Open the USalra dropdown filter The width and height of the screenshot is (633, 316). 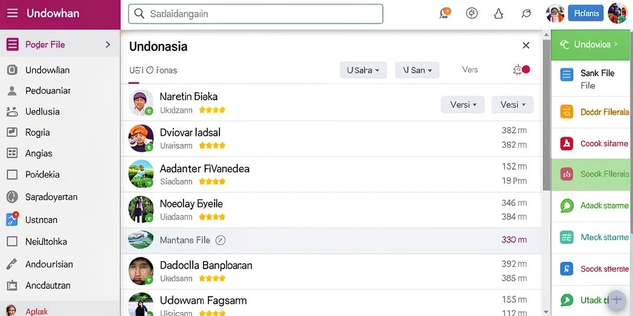(x=363, y=70)
